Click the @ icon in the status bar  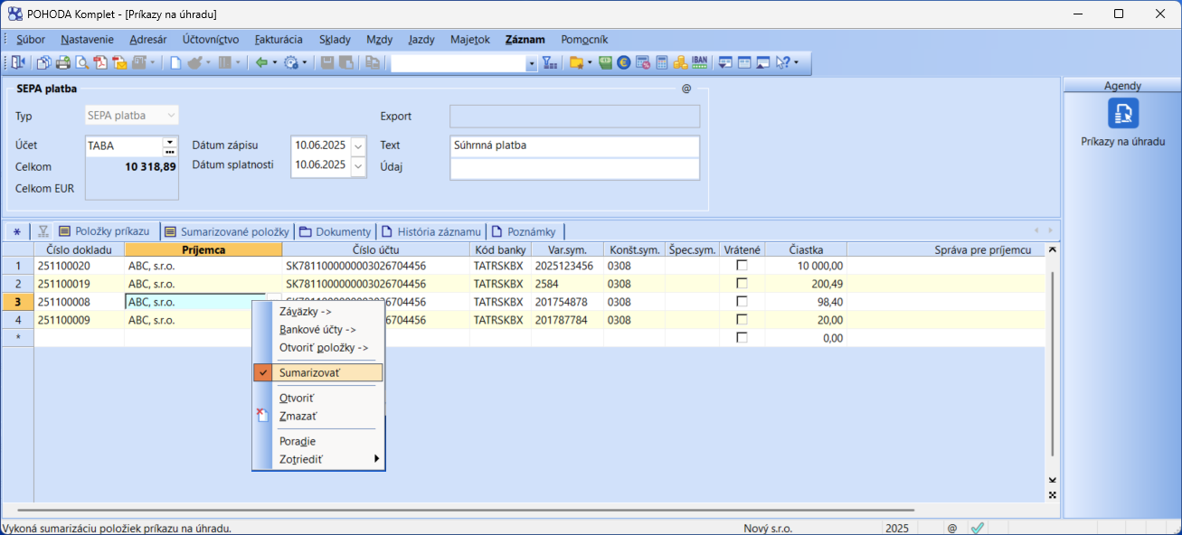click(x=951, y=528)
